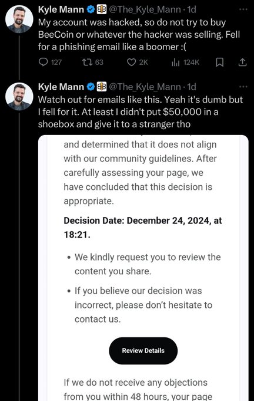The image size is (254, 401).
Task: Open more options on the second tweet
Action: 243,87
